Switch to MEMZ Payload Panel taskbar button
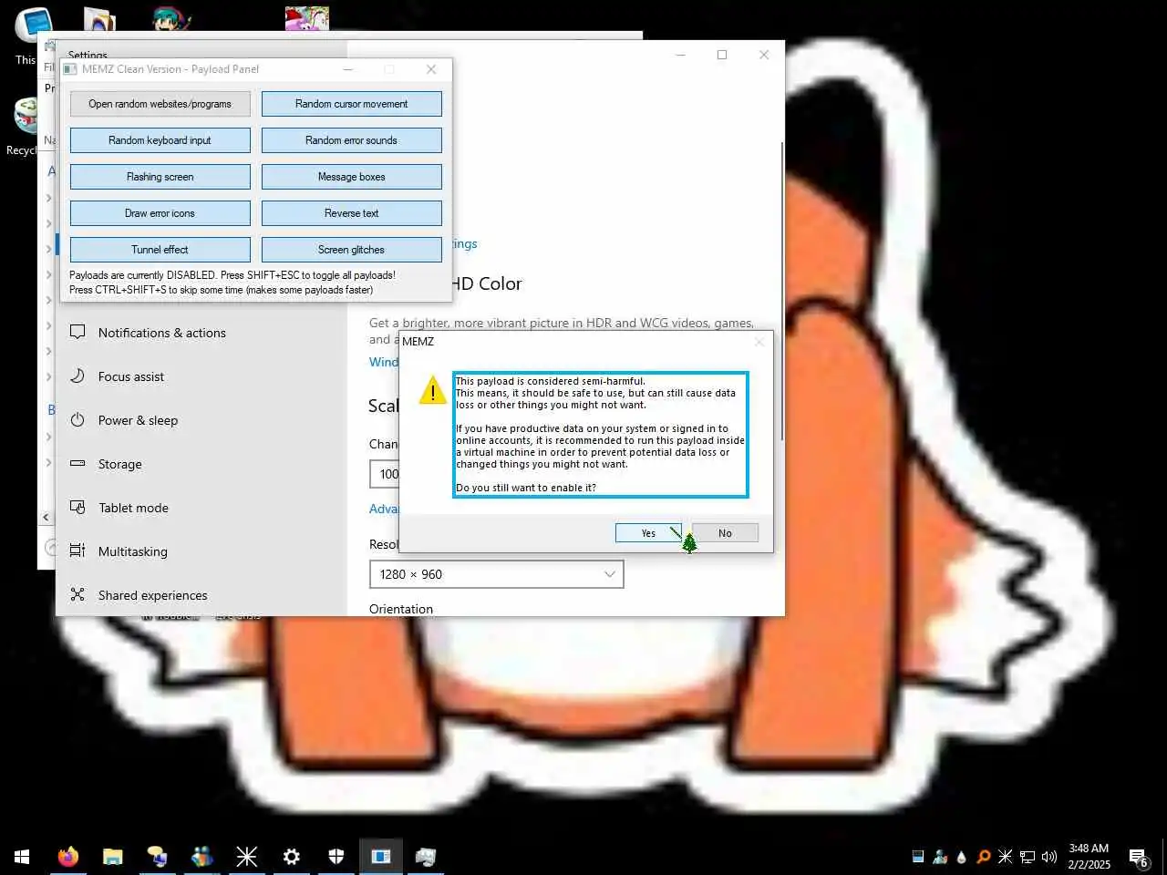The image size is (1167, 875). pyautogui.click(x=380, y=857)
